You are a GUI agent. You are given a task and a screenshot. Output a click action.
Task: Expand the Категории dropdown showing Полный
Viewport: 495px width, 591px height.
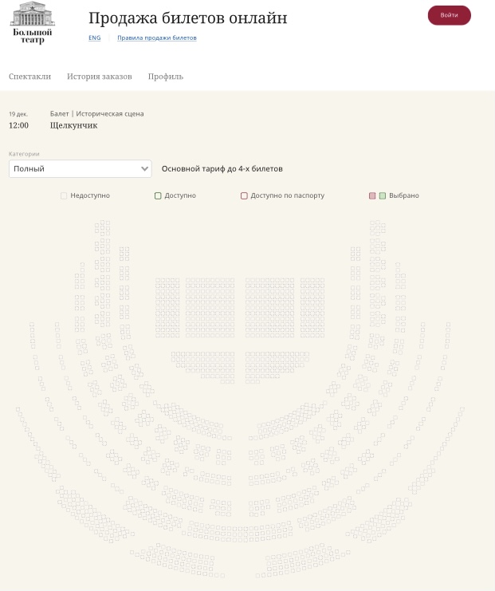click(76, 169)
